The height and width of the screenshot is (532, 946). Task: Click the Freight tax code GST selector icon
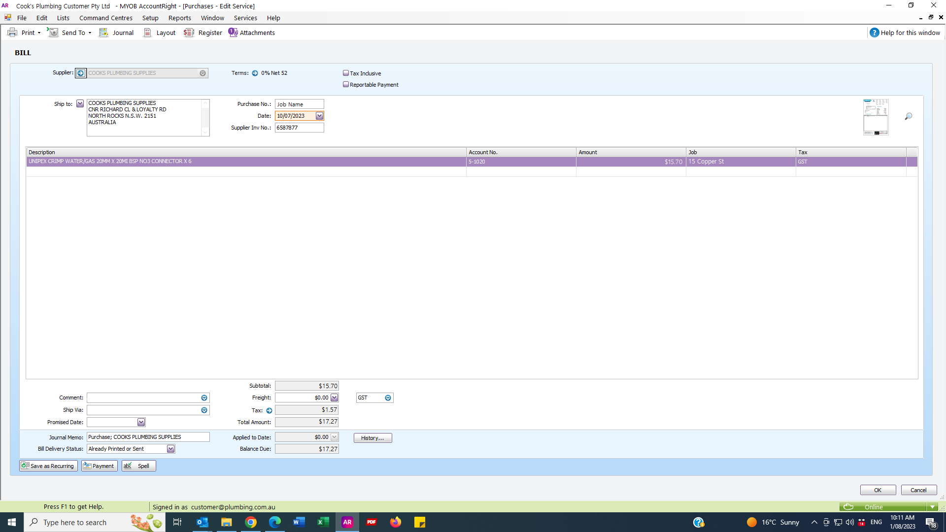coord(388,398)
